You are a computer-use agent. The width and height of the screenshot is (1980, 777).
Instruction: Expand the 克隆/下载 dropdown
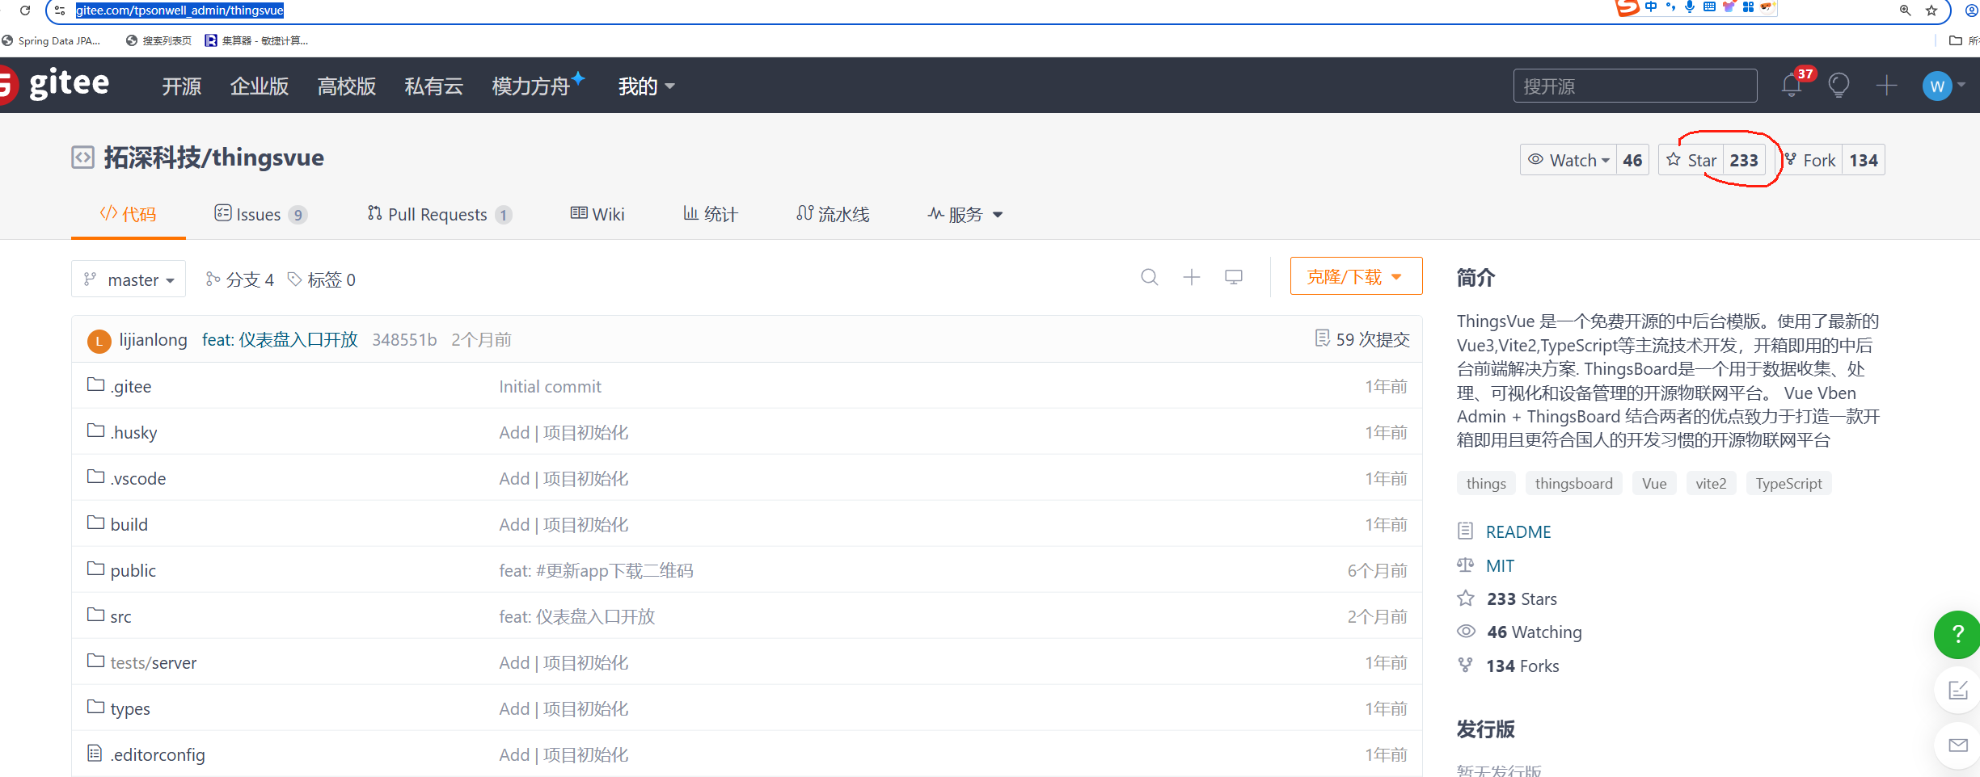click(1356, 276)
